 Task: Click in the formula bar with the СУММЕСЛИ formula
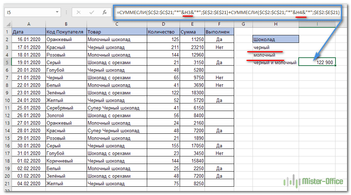coord(227,13)
